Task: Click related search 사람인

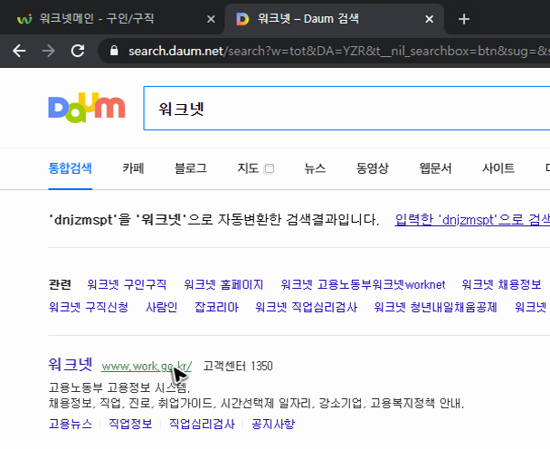Action: tap(161, 308)
